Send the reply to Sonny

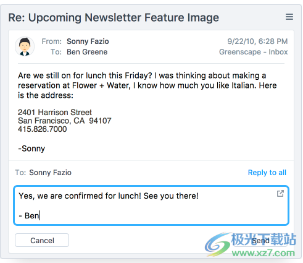pyautogui.click(x=260, y=240)
